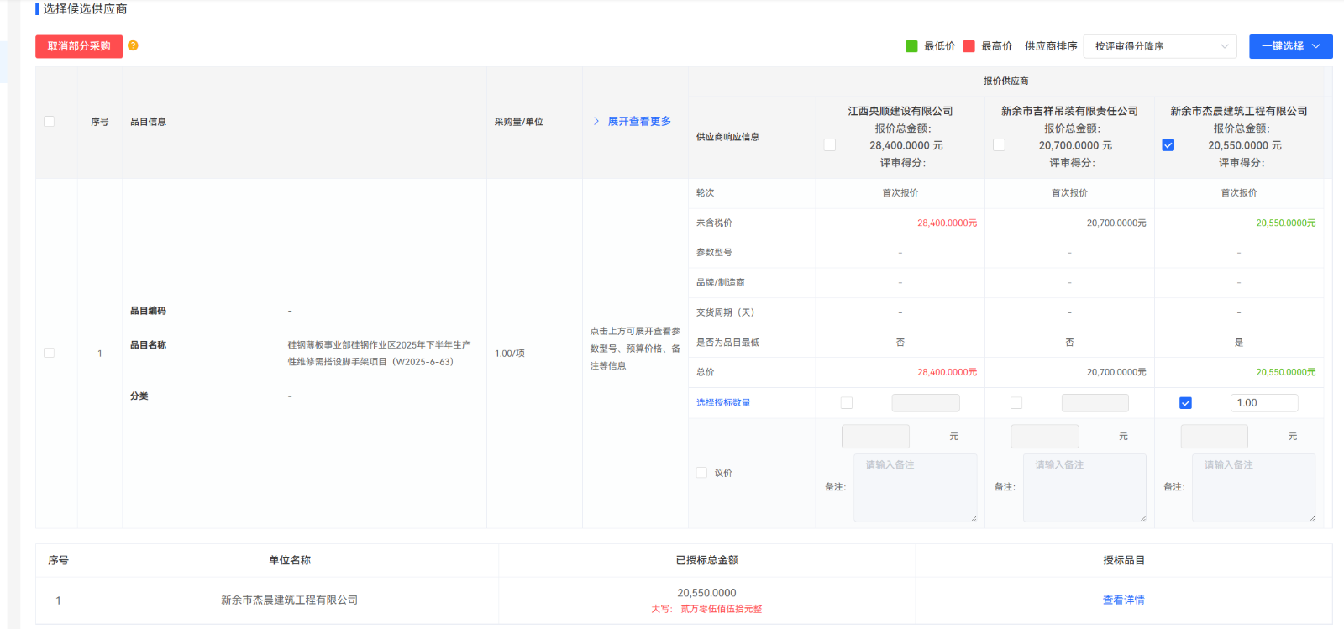This screenshot has width=1344, height=629.
Task: Click 大写 amount text 贰万零伍佰伍拾元整
Action: pyautogui.click(x=722, y=609)
